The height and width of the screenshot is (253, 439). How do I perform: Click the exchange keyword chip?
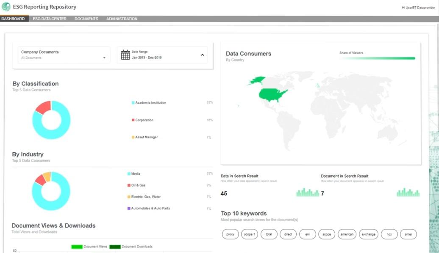(369, 234)
